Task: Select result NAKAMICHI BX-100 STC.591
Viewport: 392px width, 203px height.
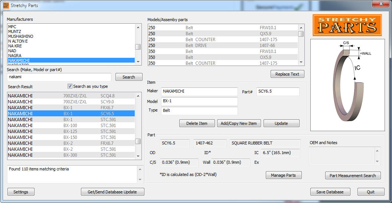Action: tap(71, 126)
